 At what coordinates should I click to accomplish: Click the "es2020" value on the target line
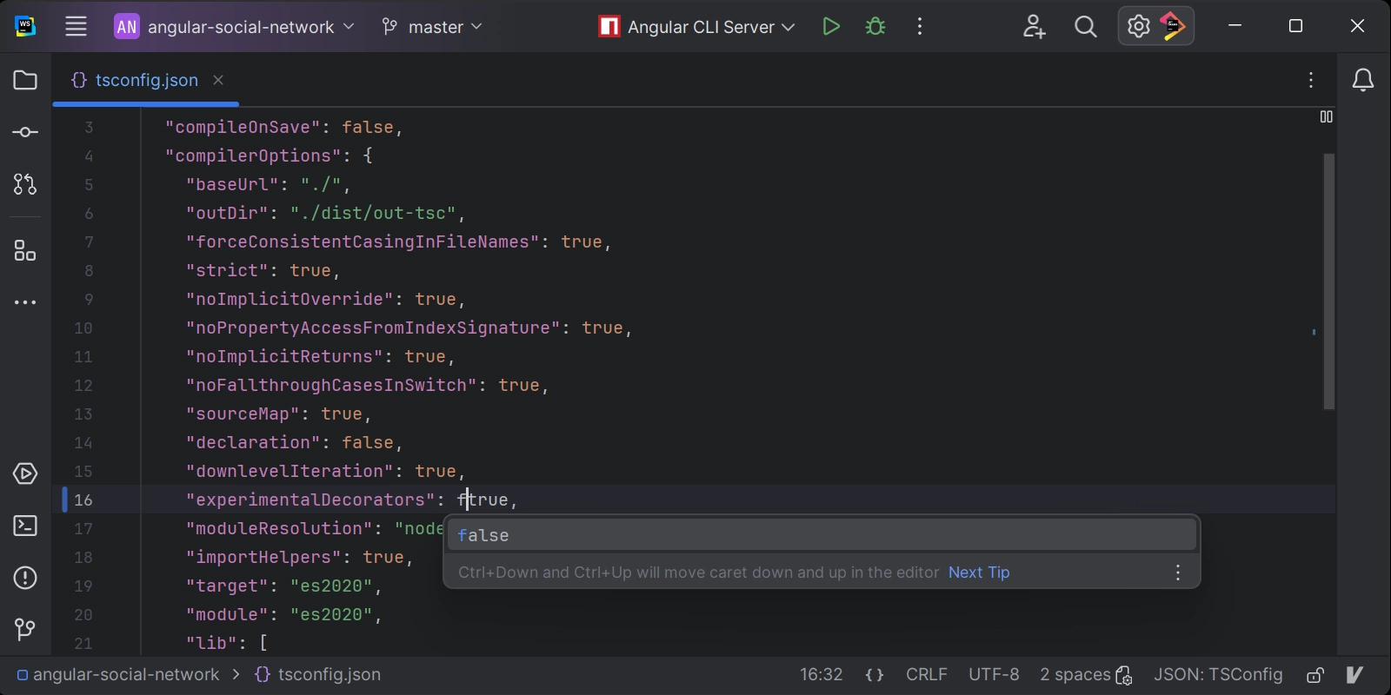click(331, 586)
